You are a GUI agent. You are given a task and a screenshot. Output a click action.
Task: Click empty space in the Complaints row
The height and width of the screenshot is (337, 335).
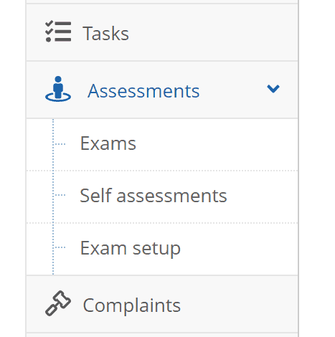[239, 304]
